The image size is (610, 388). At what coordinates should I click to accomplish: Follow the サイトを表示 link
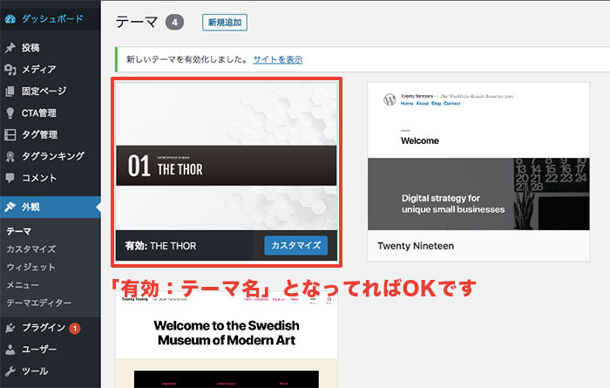click(x=278, y=59)
